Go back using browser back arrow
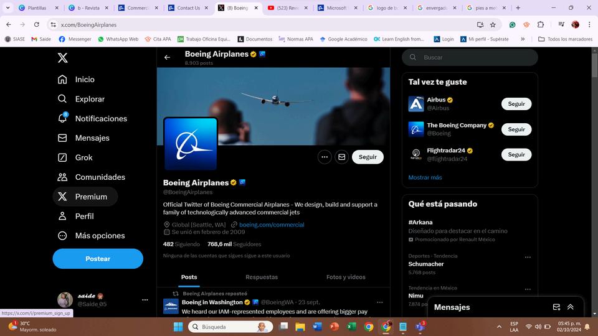Viewport: 598px width, 336px height. tap(9, 24)
